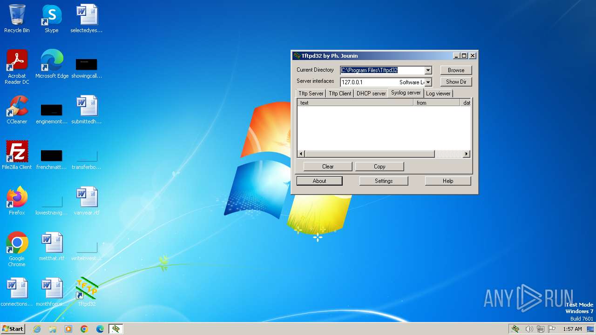Open Tftpd32 Settings
This screenshot has height=335, width=596.
[x=384, y=181]
